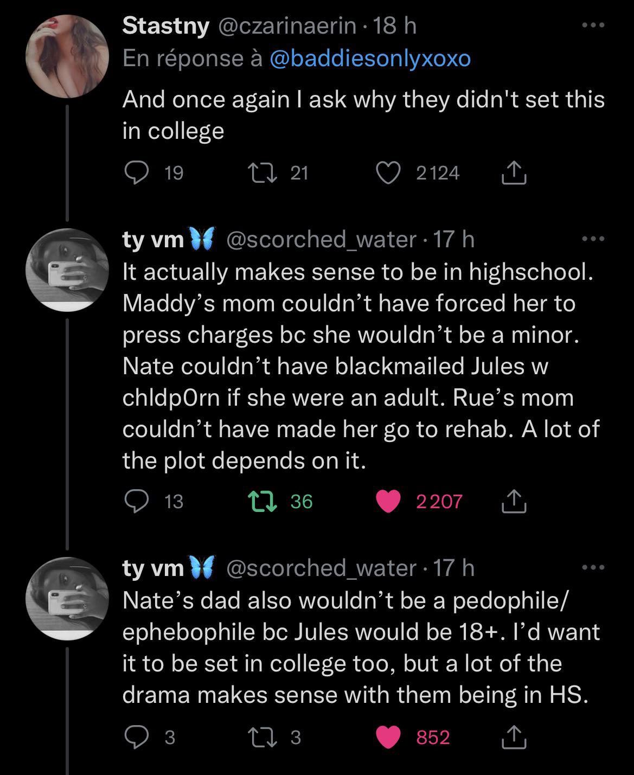Screen dimensions: 634x775
Task: Share the tweet about Nate's dad
Action: tap(513, 738)
